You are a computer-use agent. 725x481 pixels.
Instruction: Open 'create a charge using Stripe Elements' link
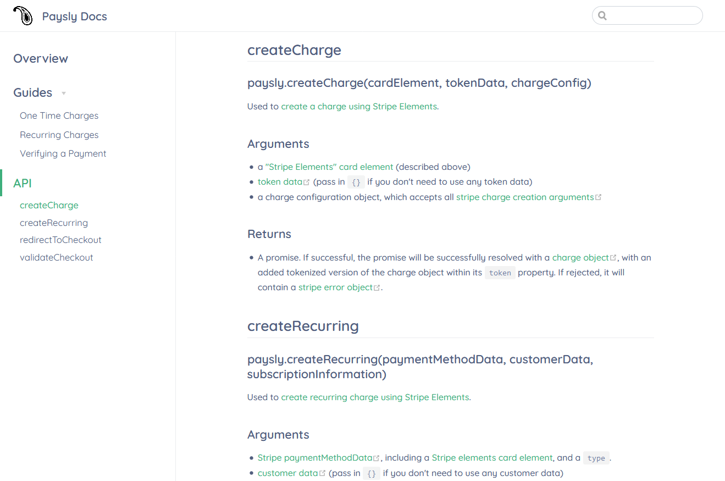pos(359,107)
